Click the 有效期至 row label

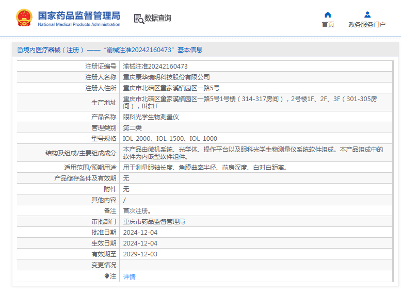click(104, 254)
